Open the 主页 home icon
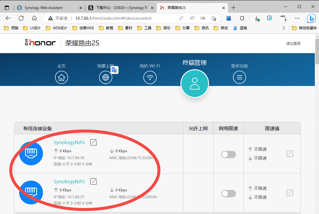The width and height of the screenshot is (319, 214). tap(62, 78)
